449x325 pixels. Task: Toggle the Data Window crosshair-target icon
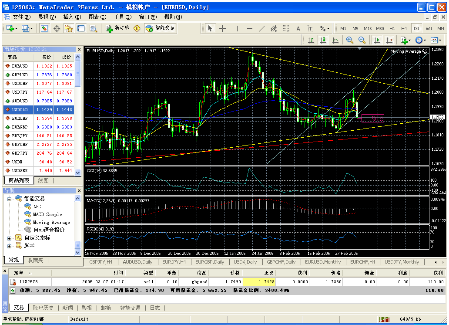57,28
